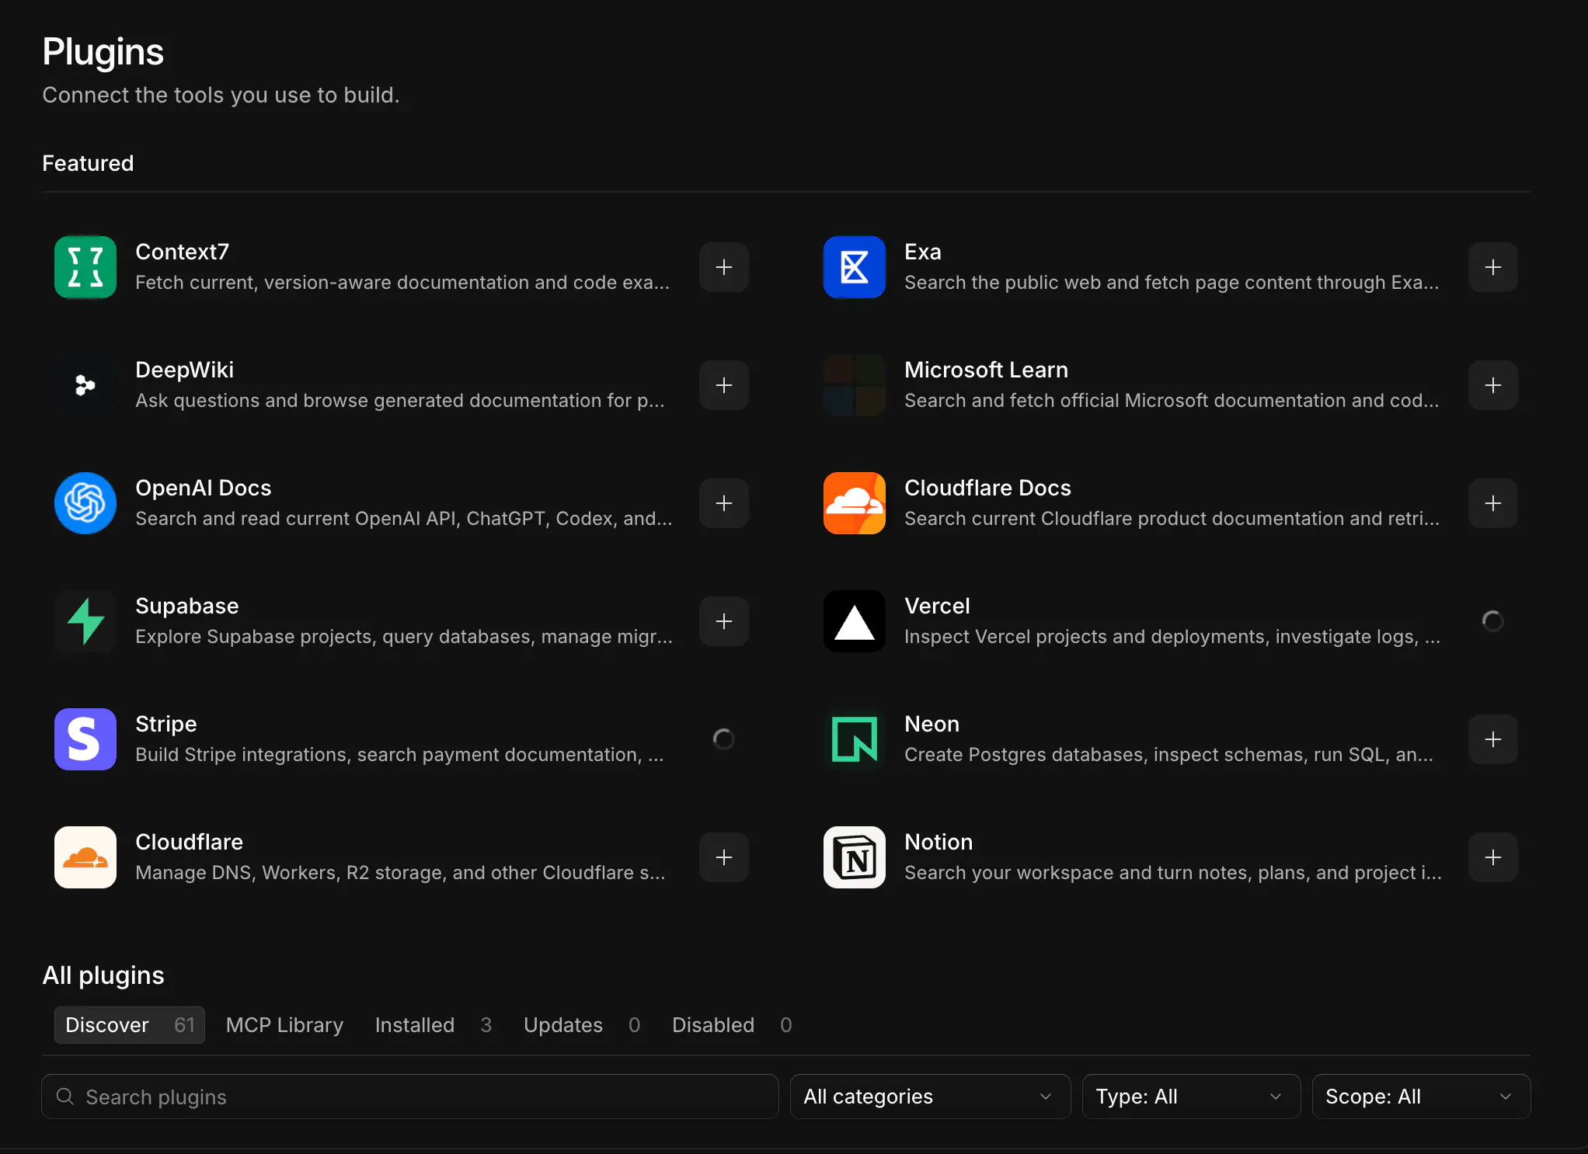The image size is (1588, 1154).
Task: Open the OpenAI Docs title
Action: point(203,488)
